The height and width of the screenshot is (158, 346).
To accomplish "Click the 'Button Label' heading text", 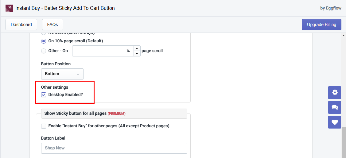I will pos(53,138).
